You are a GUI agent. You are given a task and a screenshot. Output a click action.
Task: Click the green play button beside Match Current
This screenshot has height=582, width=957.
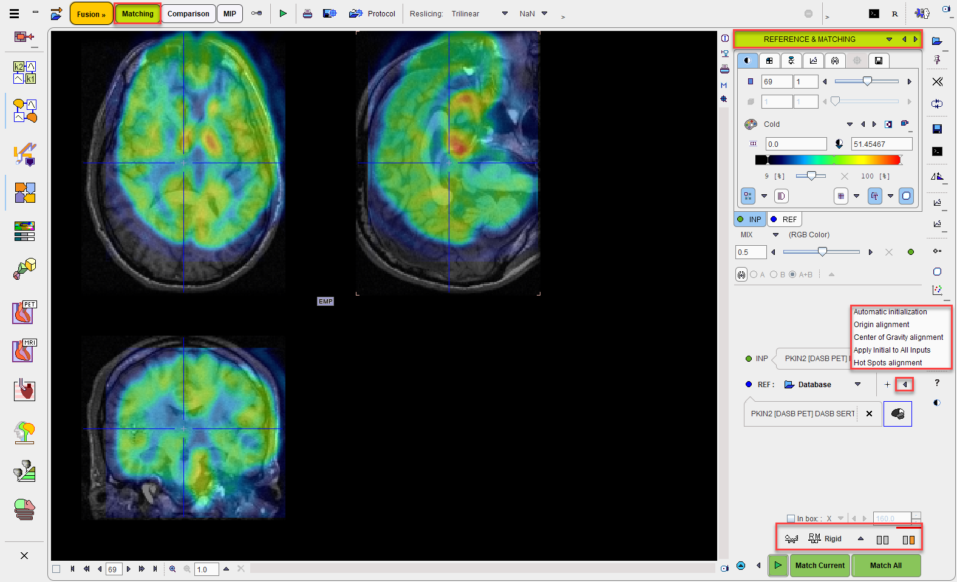(x=778, y=565)
